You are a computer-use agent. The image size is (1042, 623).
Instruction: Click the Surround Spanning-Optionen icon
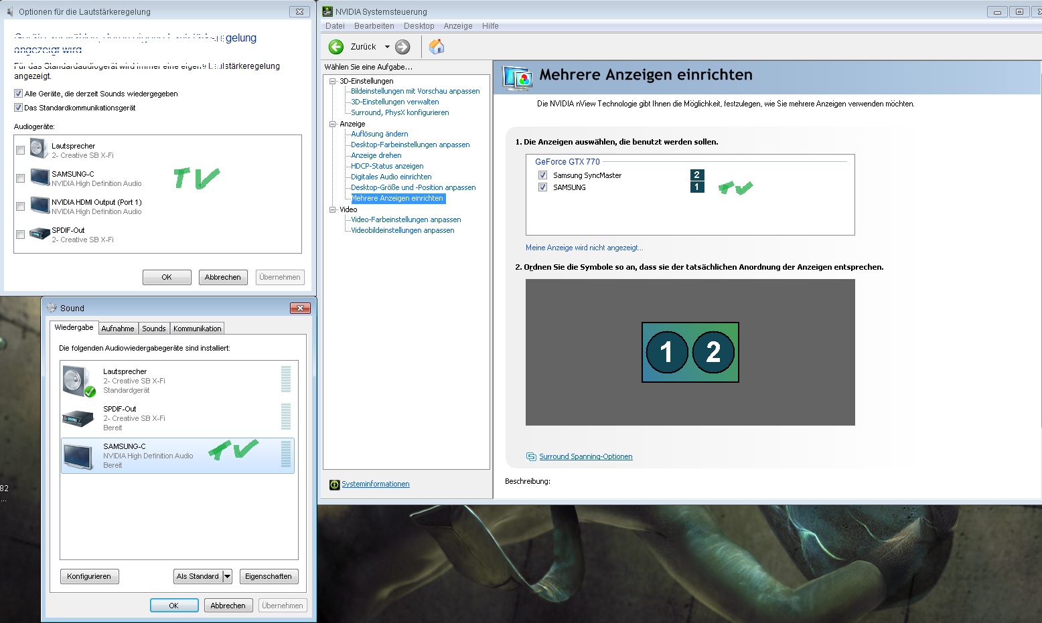(531, 457)
